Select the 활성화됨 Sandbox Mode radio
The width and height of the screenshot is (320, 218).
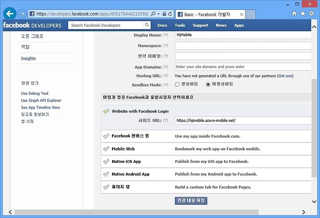(x=177, y=84)
